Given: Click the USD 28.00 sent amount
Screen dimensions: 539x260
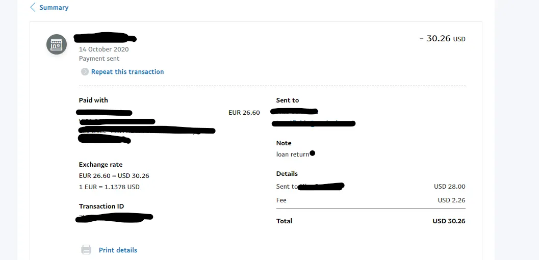Looking at the screenshot, I should point(449,187).
